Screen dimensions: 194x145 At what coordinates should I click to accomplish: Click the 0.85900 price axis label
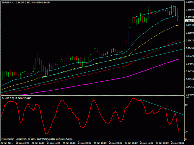pos(190,33)
